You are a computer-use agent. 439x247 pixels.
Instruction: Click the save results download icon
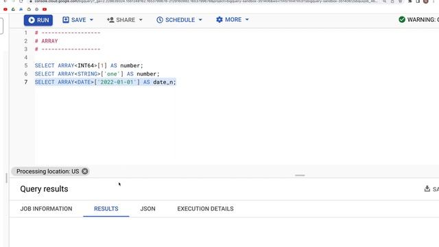pyautogui.click(x=427, y=189)
